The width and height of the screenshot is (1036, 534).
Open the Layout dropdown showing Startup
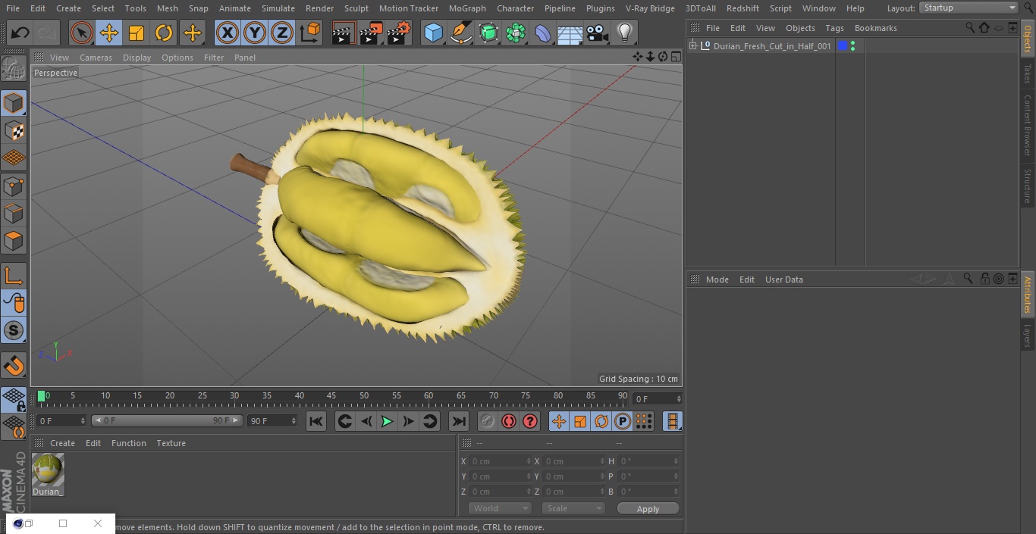point(969,8)
